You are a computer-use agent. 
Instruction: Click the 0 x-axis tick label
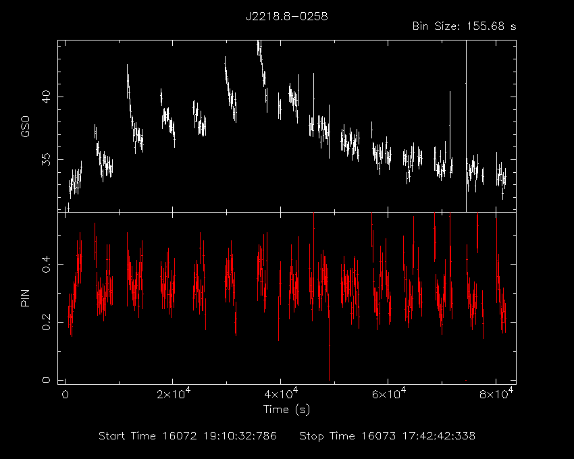point(65,395)
